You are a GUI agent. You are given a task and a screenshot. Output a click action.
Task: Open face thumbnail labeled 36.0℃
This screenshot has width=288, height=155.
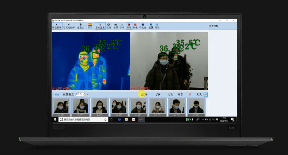tap(80, 107)
